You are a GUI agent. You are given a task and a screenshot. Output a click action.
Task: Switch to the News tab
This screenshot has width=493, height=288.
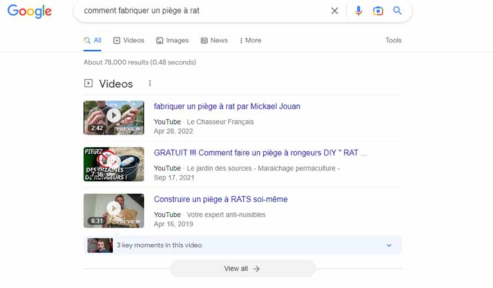coord(214,40)
